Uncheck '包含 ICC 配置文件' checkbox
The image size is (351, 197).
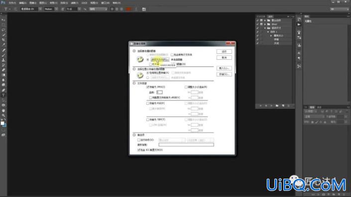[139, 150]
